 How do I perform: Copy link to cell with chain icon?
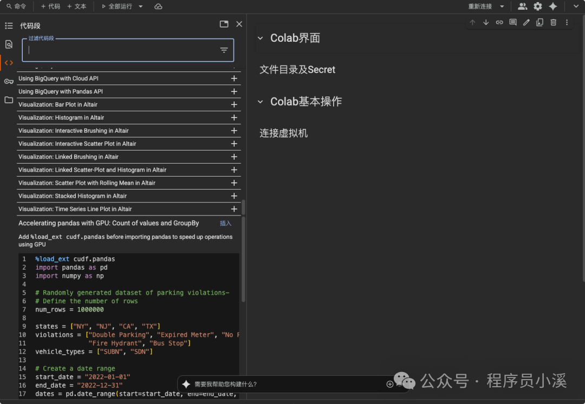(x=499, y=22)
